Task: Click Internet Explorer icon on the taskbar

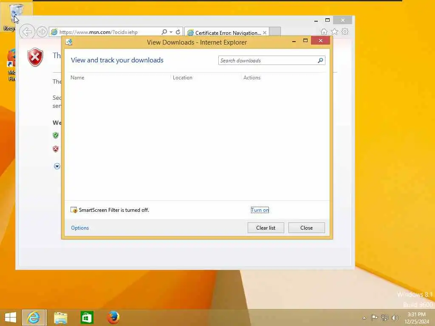Action: coord(34,318)
